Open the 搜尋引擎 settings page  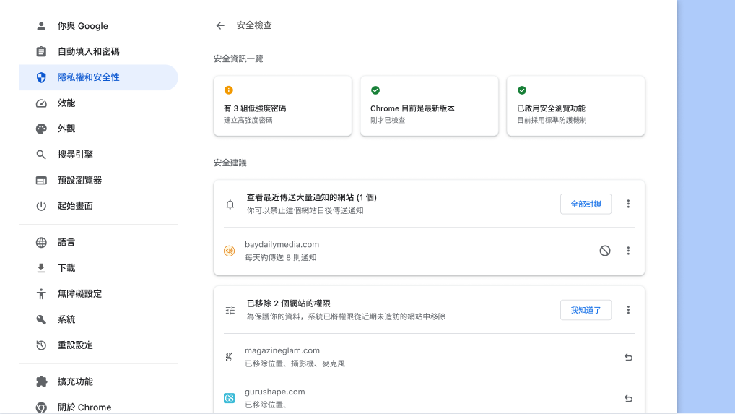tap(98, 154)
